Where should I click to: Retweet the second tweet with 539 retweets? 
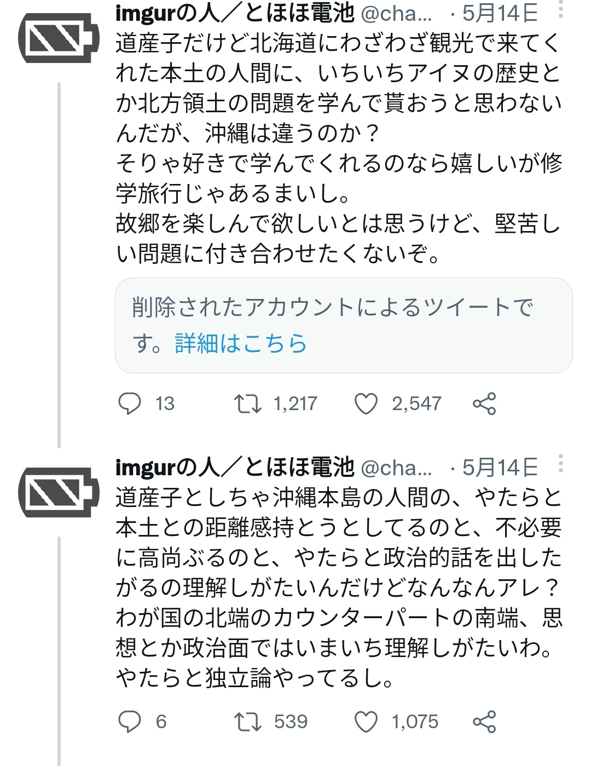point(247,722)
